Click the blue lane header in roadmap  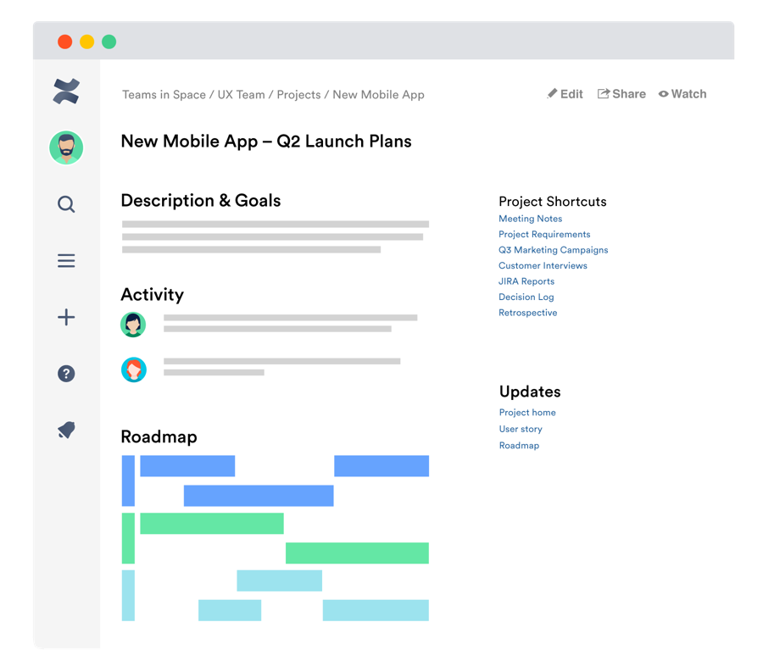(x=128, y=480)
